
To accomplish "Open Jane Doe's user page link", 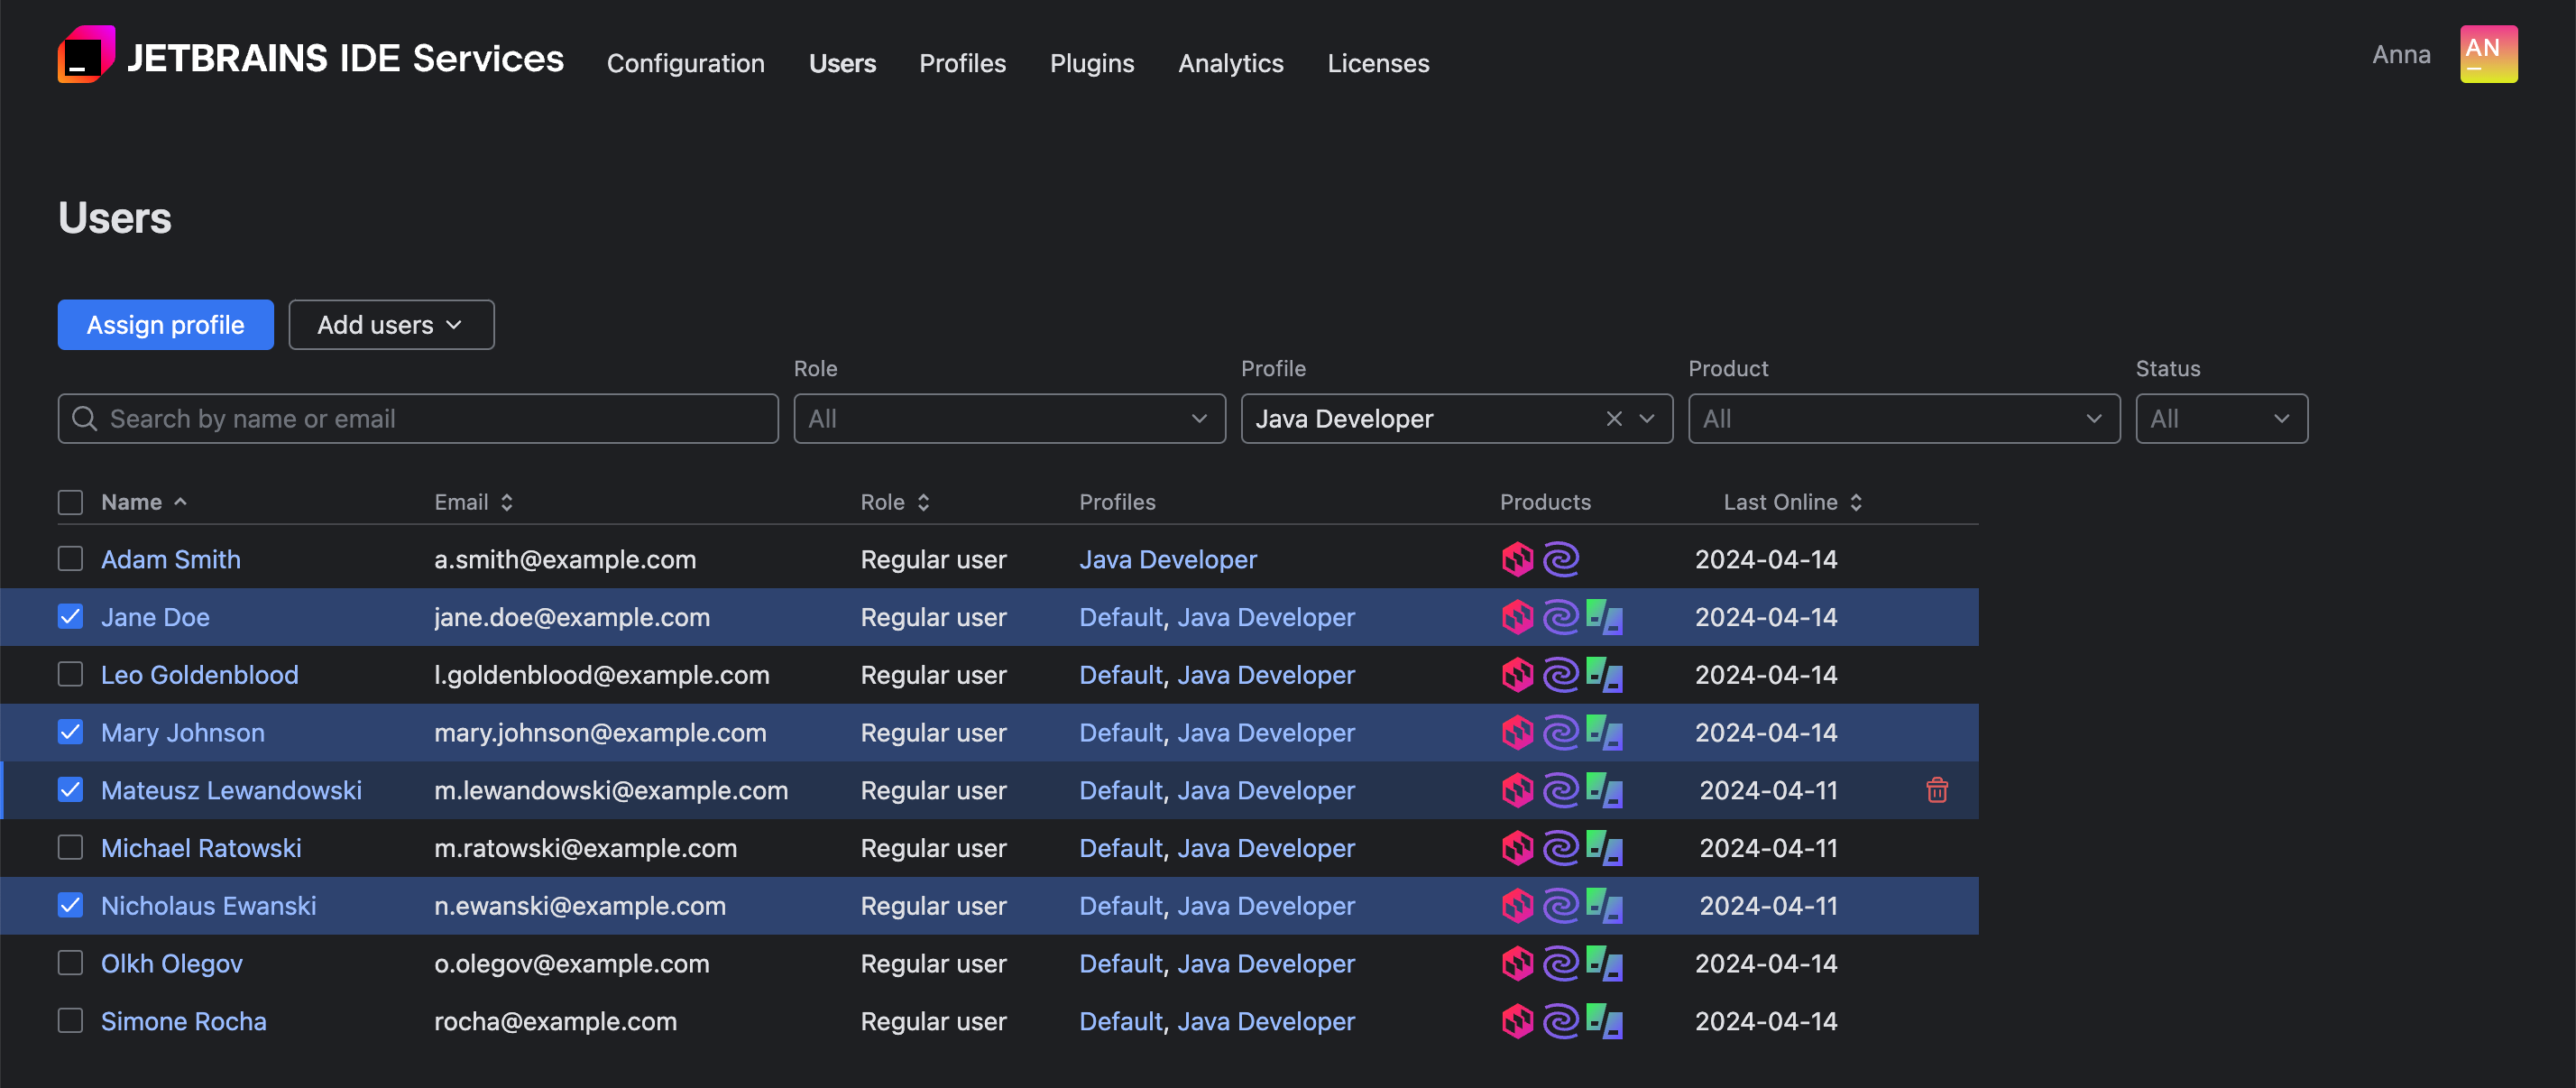I will 155,617.
